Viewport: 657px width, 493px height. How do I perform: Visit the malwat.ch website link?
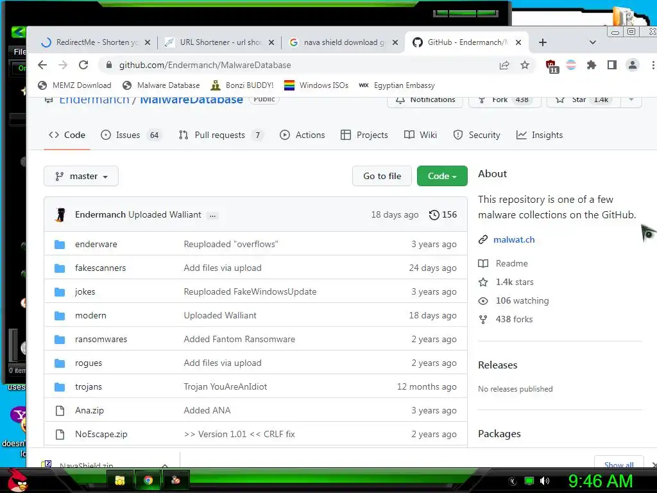click(514, 240)
